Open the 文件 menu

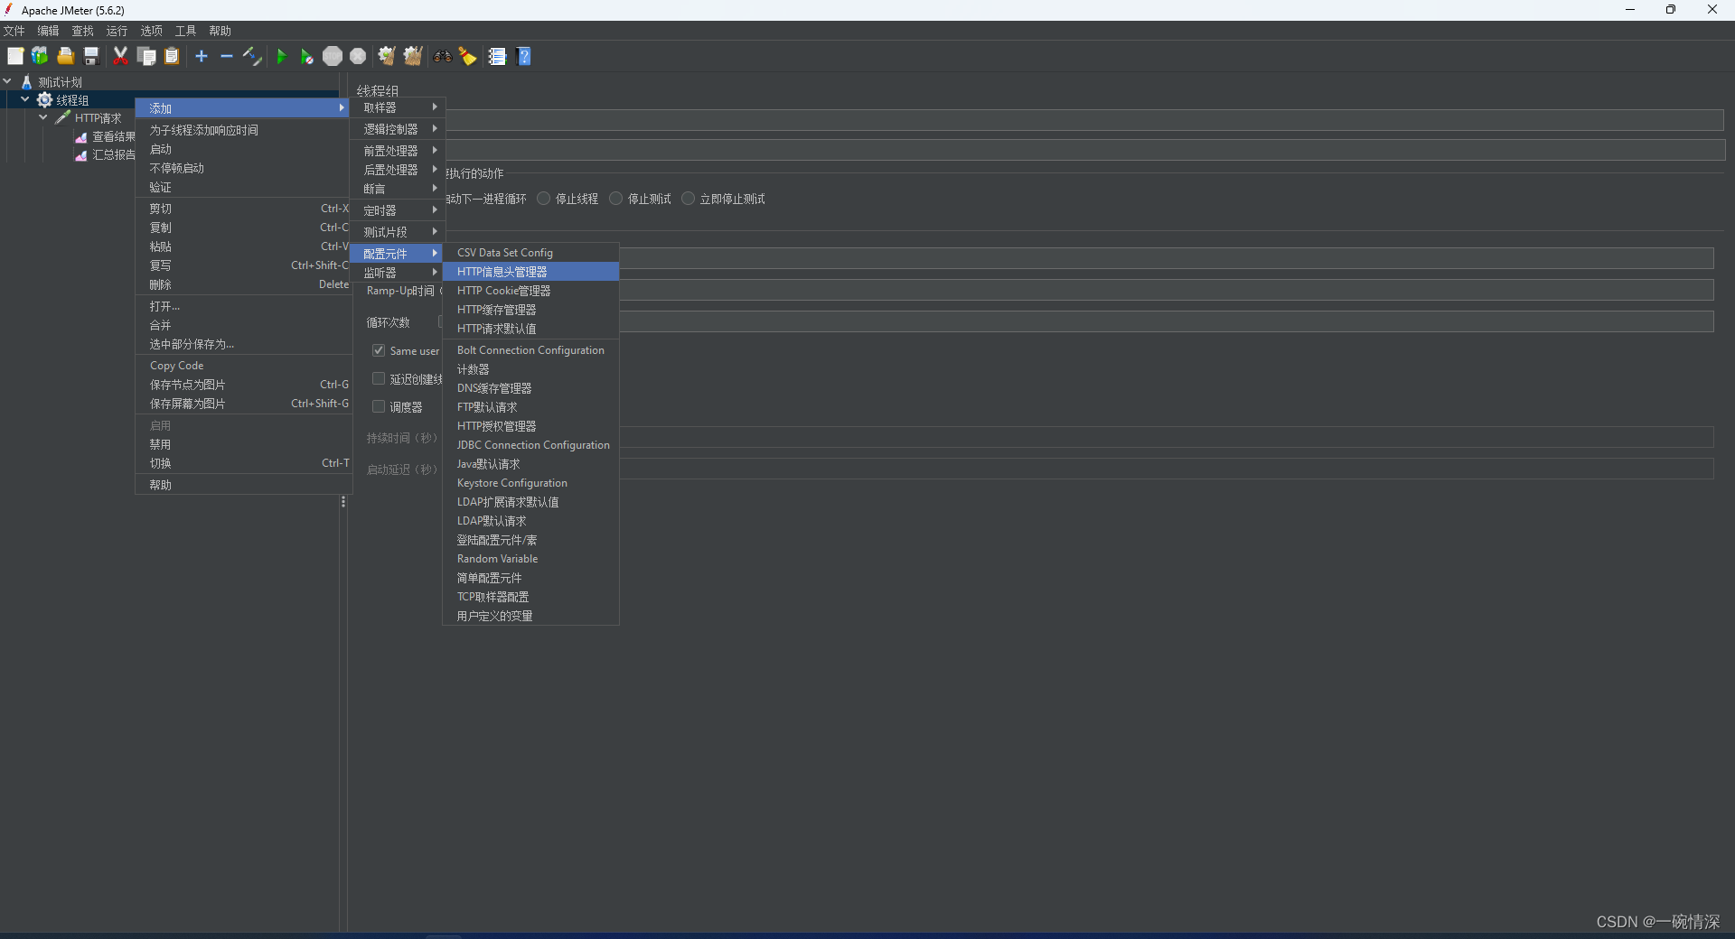pyautogui.click(x=14, y=31)
